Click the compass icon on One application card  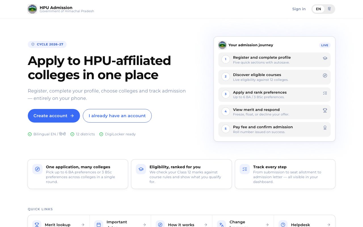(x=37, y=169)
